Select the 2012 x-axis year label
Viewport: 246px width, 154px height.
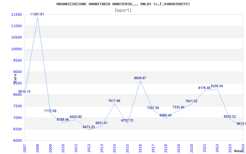click(x=89, y=148)
